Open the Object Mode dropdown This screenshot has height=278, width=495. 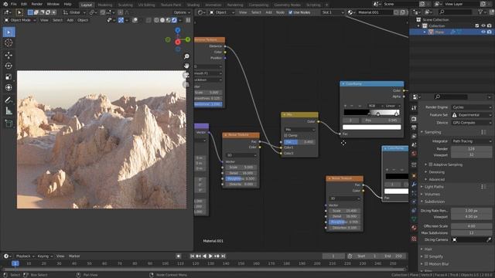pyautogui.click(x=20, y=20)
